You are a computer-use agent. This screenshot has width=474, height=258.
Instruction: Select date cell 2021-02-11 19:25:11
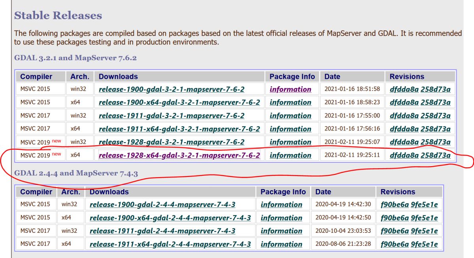click(352, 155)
